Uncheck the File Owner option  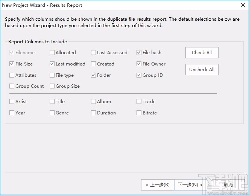point(139,64)
